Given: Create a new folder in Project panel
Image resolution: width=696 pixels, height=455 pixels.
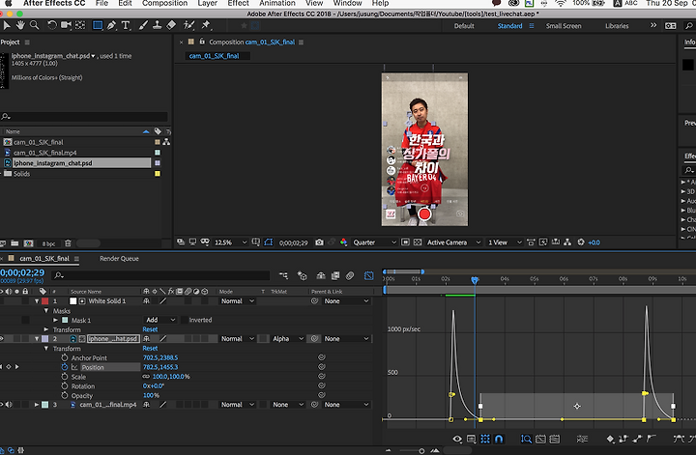Looking at the screenshot, I should click(x=14, y=243).
